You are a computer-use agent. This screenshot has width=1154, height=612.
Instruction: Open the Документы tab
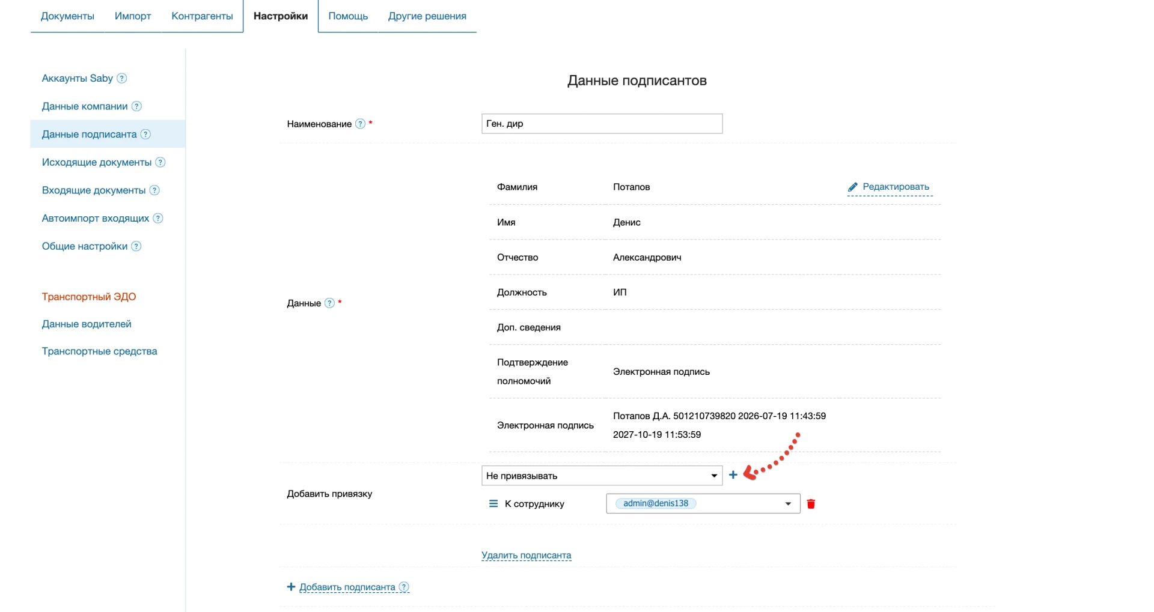point(67,16)
